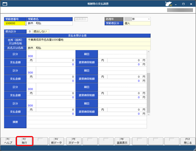The width and height of the screenshot is (196, 151).
Task: Open help with F1 ヘルプ button
Action: (8, 141)
